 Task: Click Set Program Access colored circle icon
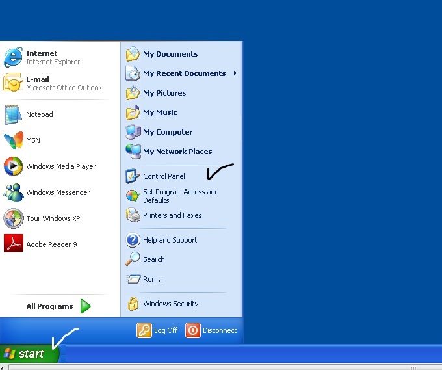[133, 196]
